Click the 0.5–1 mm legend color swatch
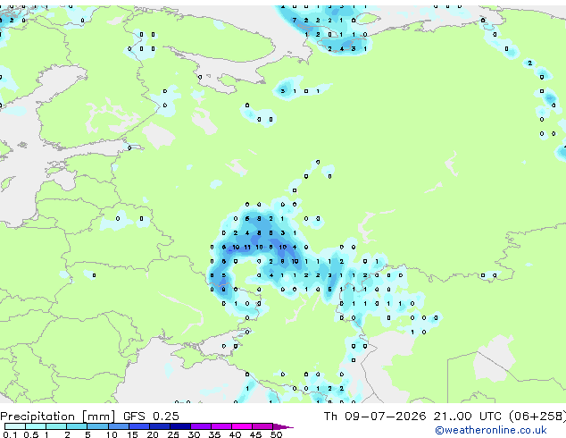This screenshot has width=566, height=438. click(x=36, y=426)
